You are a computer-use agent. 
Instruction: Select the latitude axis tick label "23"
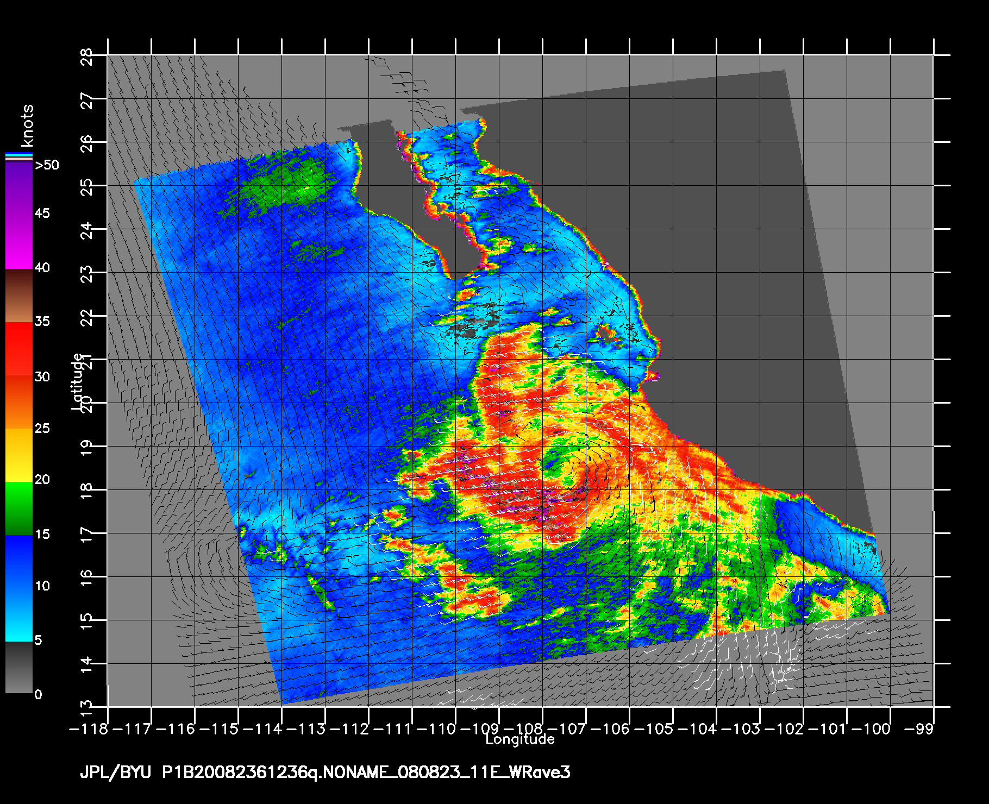click(87, 274)
